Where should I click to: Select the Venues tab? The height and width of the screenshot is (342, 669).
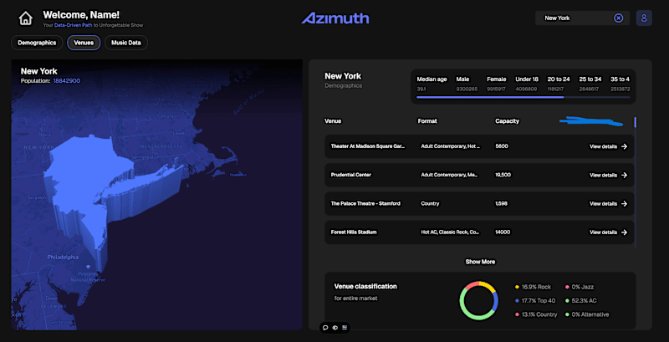pyautogui.click(x=84, y=43)
